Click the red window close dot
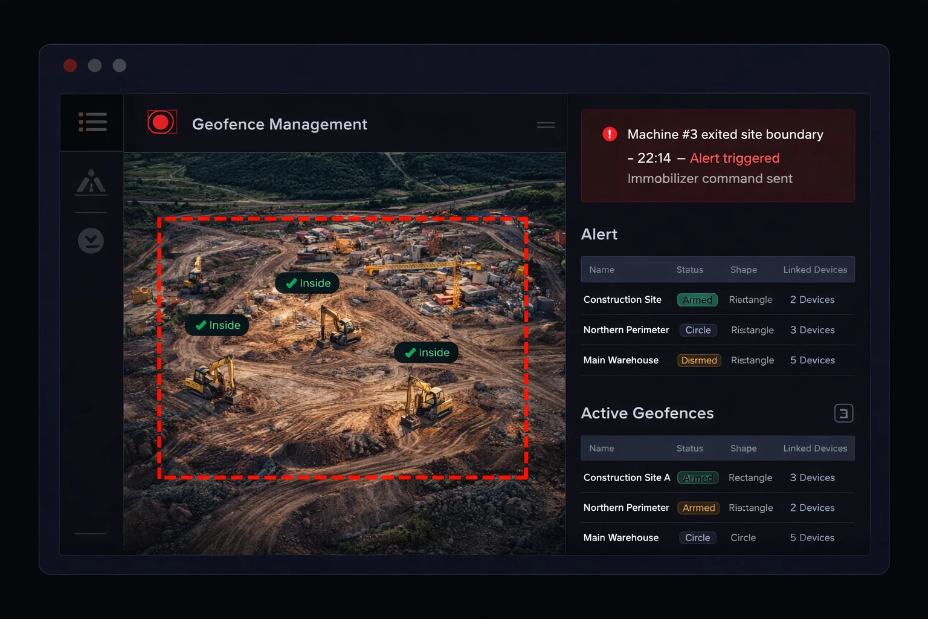 point(70,65)
